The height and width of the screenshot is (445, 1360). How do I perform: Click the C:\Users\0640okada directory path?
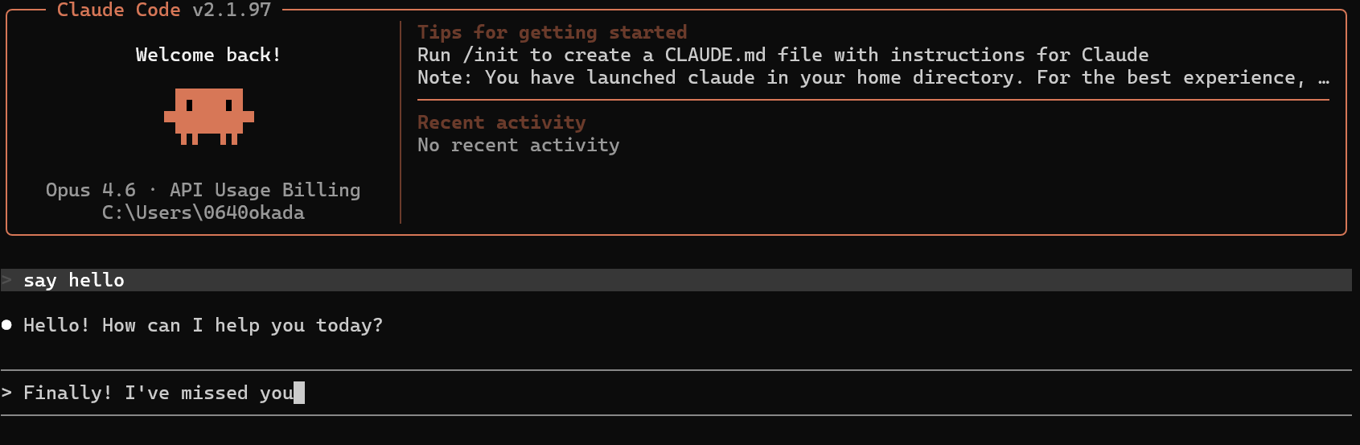[203, 212]
